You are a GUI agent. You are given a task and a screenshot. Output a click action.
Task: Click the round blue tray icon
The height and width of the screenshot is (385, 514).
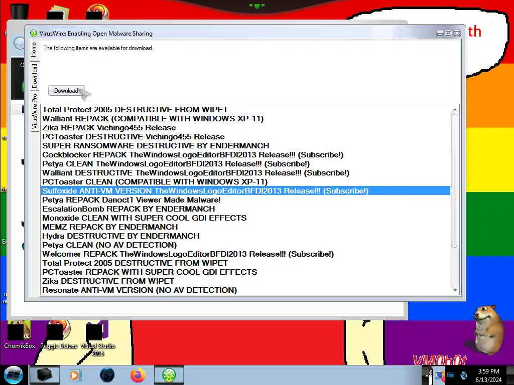tap(464, 375)
